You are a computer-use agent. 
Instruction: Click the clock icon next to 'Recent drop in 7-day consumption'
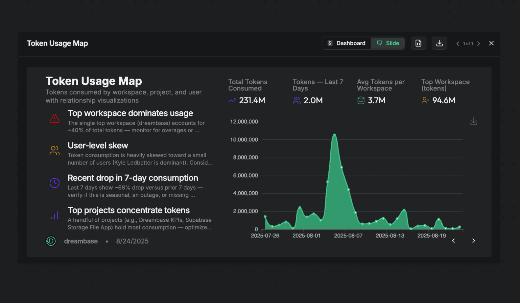click(x=54, y=183)
